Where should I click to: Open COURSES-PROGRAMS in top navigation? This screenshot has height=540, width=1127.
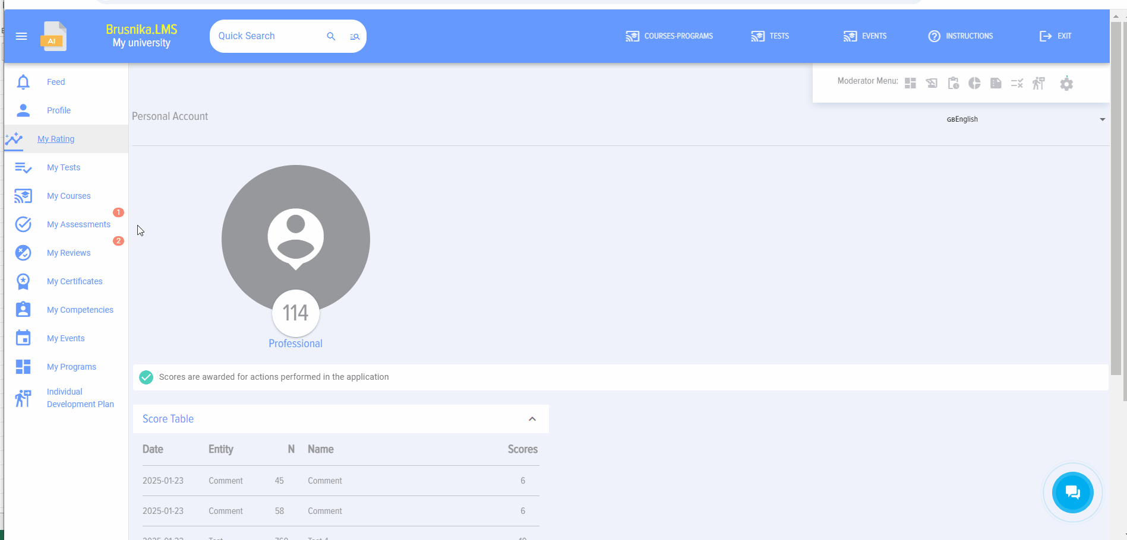pyautogui.click(x=669, y=36)
